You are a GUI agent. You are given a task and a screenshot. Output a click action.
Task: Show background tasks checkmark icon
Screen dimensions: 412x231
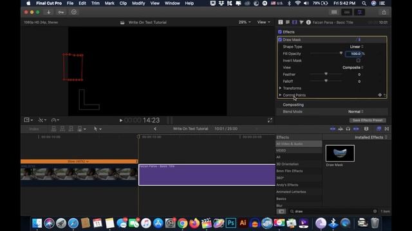tap(74, 12)
